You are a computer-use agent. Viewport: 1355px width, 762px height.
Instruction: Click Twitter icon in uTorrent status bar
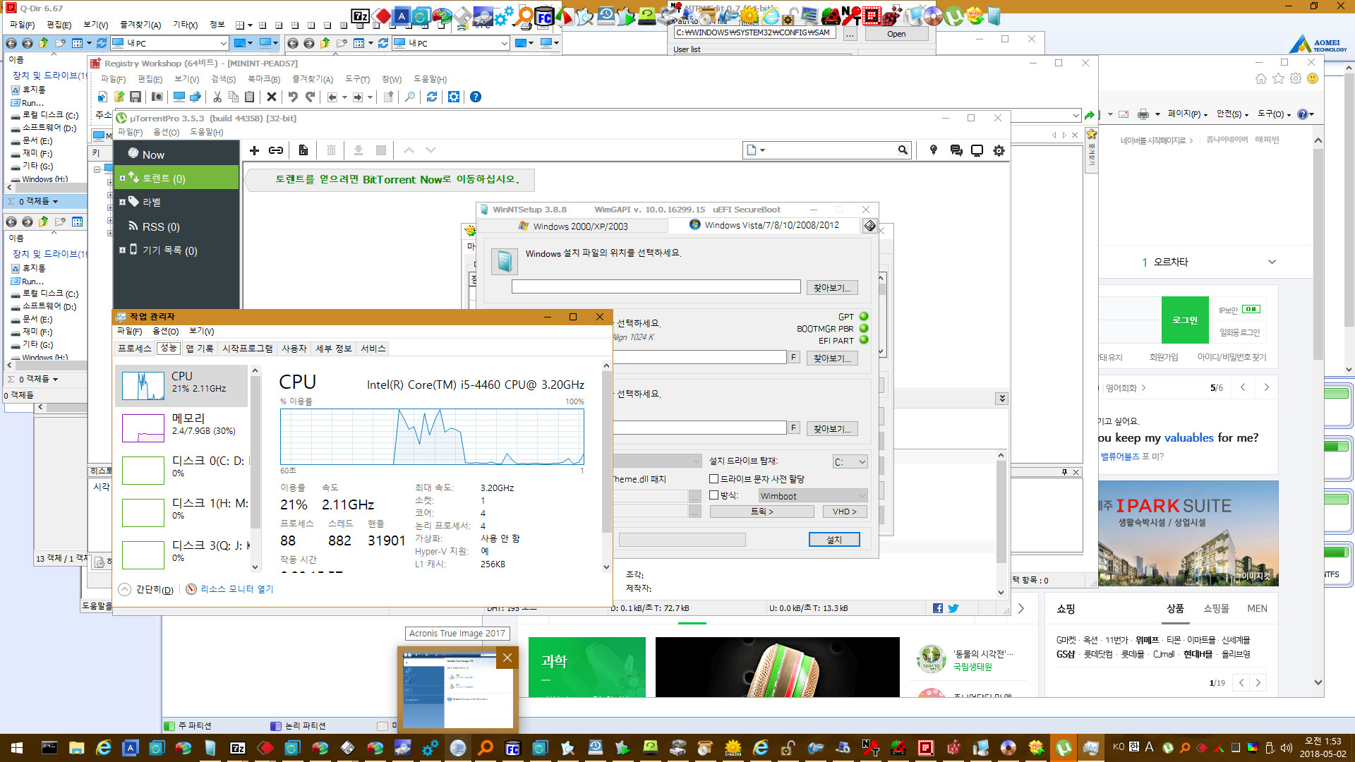point(953,608)
